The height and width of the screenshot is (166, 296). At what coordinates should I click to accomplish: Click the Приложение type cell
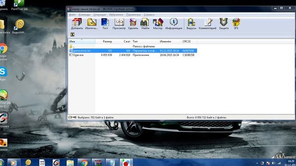coord(141,55)
